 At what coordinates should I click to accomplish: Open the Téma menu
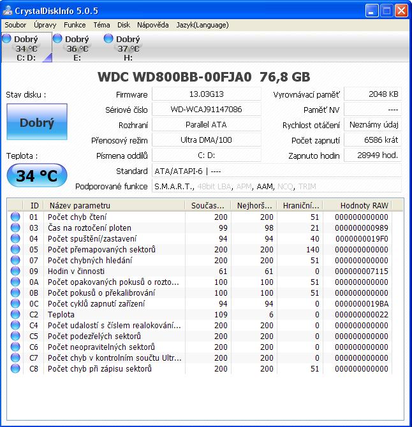click(101, 25)
